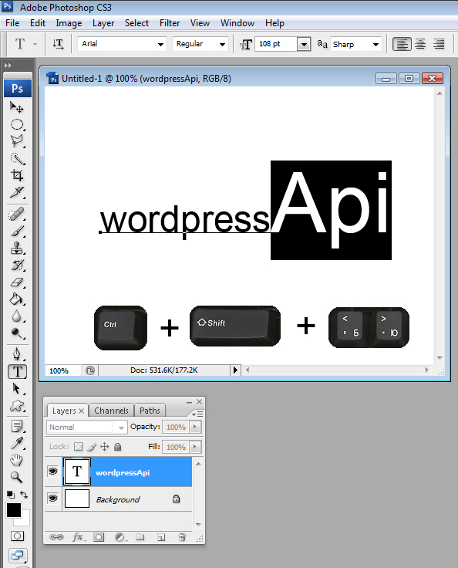The width and height of the screenshot is (458, 568).
Task: Select the Horizontal Type tool in toolbox
Action: point(17,372)
